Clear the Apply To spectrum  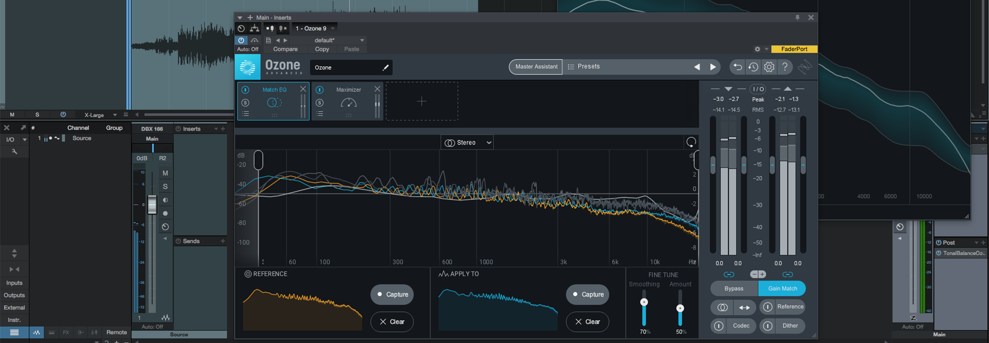click(x=588, y=321)
